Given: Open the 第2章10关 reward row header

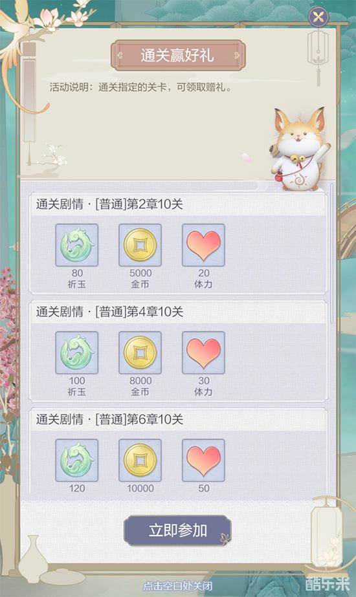Looking at the screenshot, I should [177, 204].
